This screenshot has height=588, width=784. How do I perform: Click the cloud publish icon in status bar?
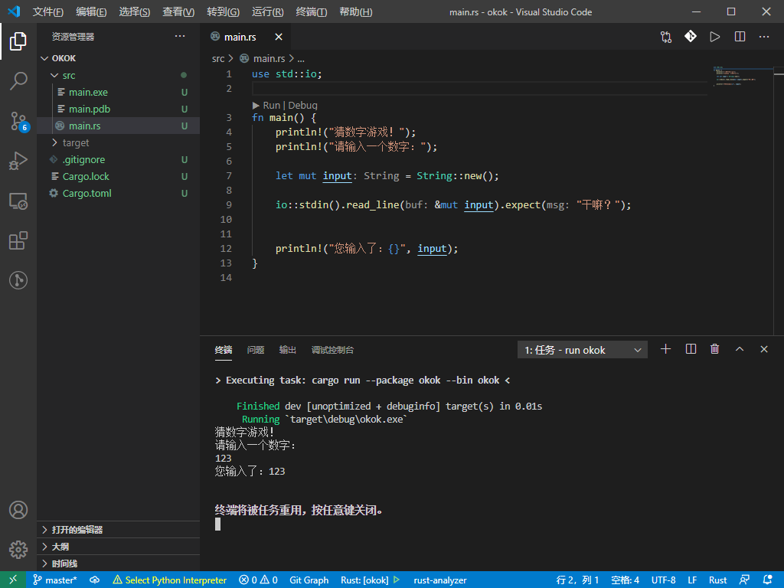pos(94,580)
